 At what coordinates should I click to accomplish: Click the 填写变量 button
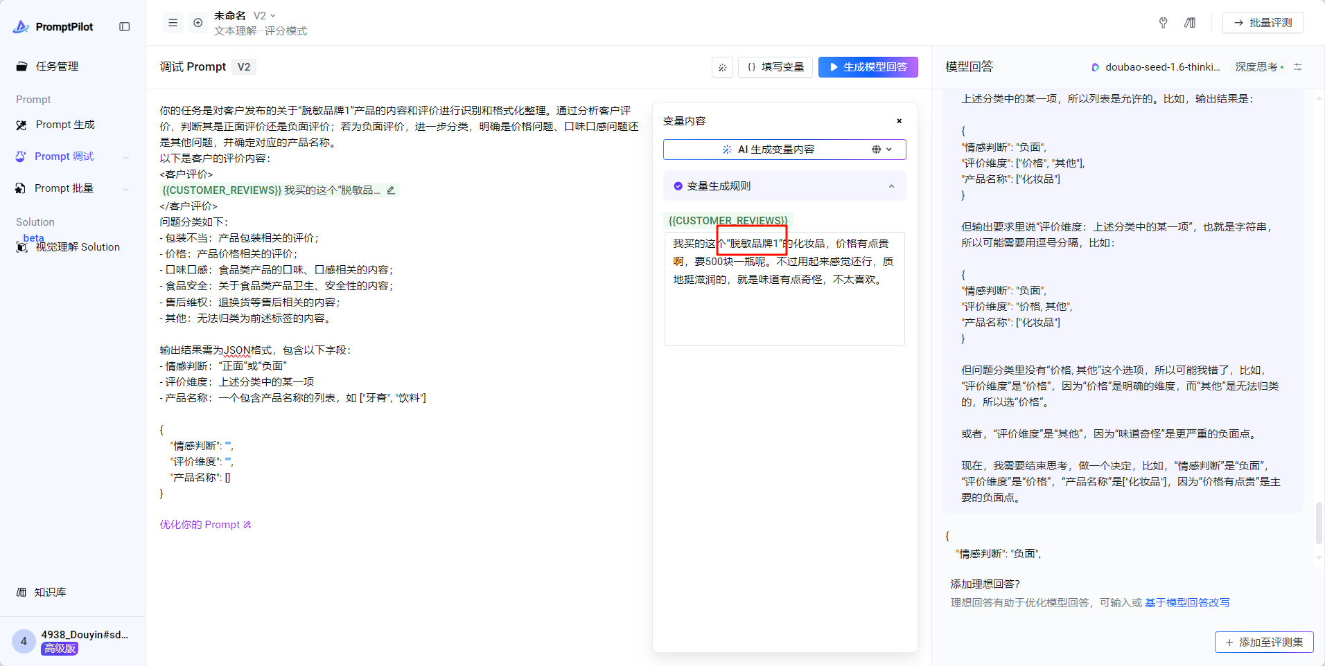(775, 67)
